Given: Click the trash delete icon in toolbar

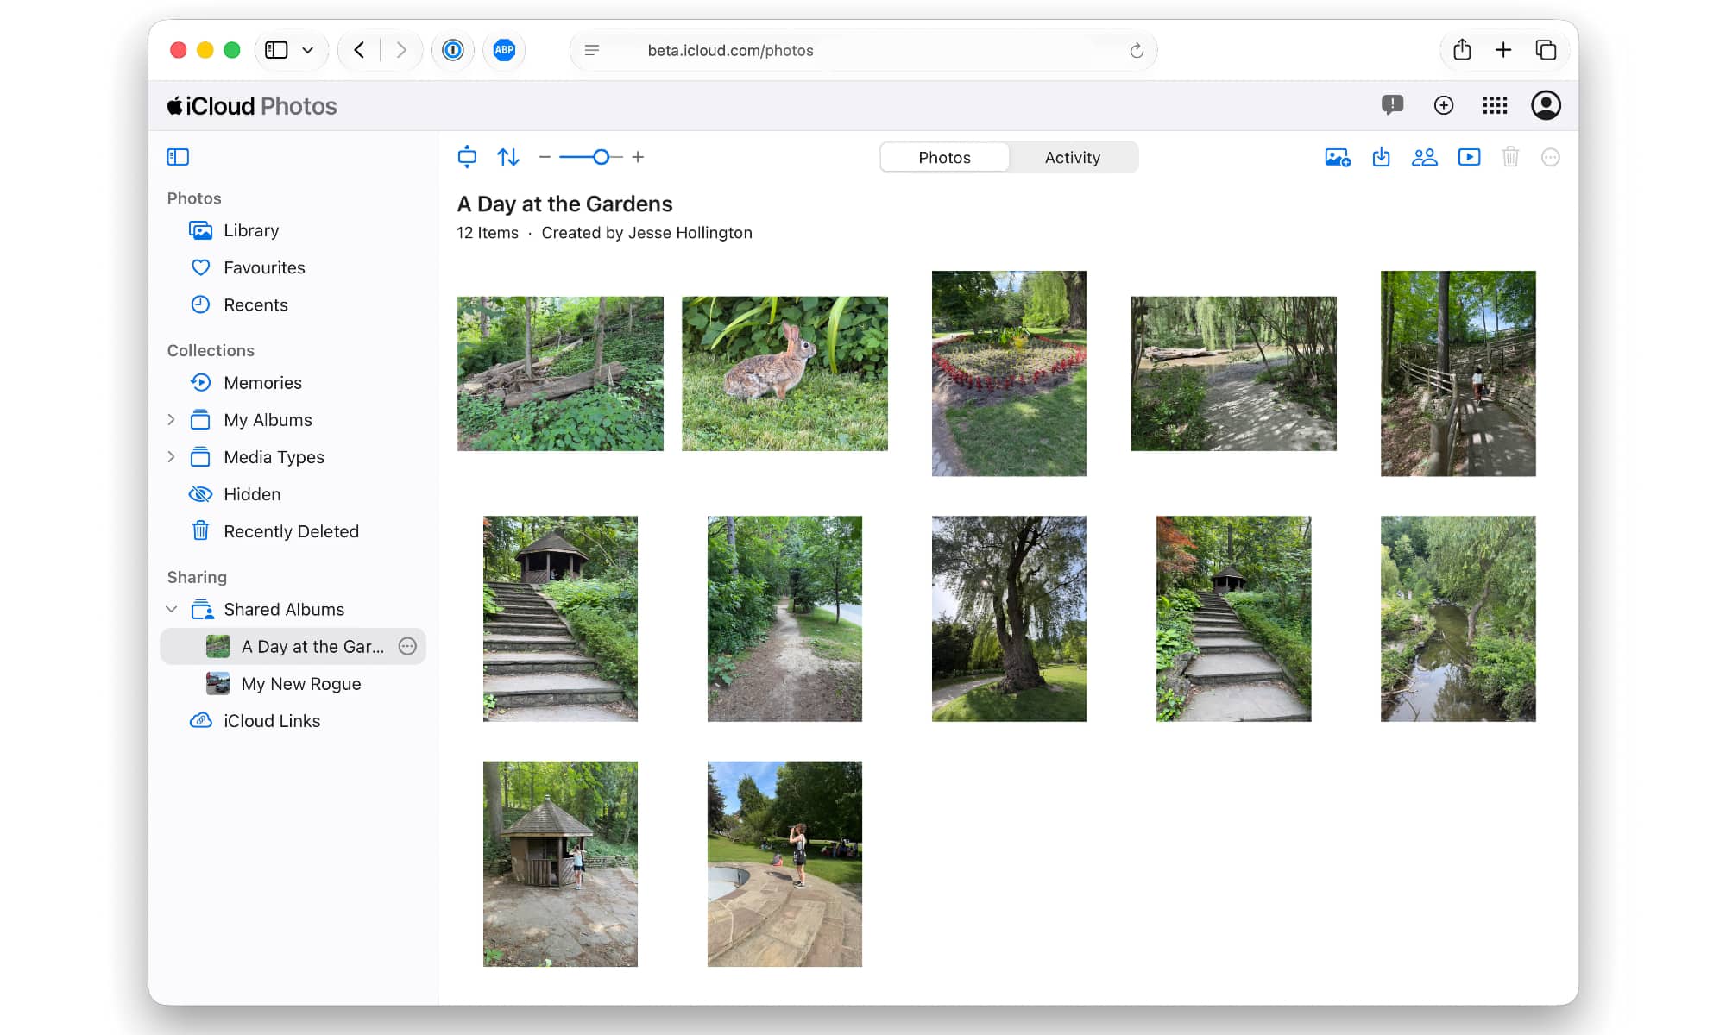Looking at the screenshot, I should tap(1510, 157).
